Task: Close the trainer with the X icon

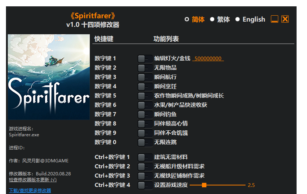Action: point(285,19)
